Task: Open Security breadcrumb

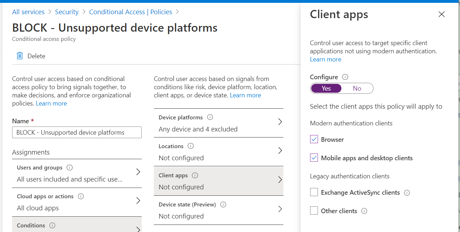Action: (x=67, y=12)
